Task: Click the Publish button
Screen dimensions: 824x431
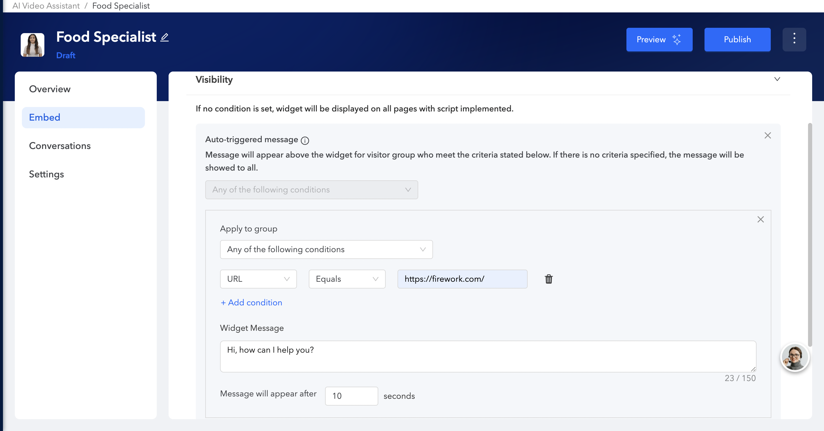Action: (x=737, y=39)
